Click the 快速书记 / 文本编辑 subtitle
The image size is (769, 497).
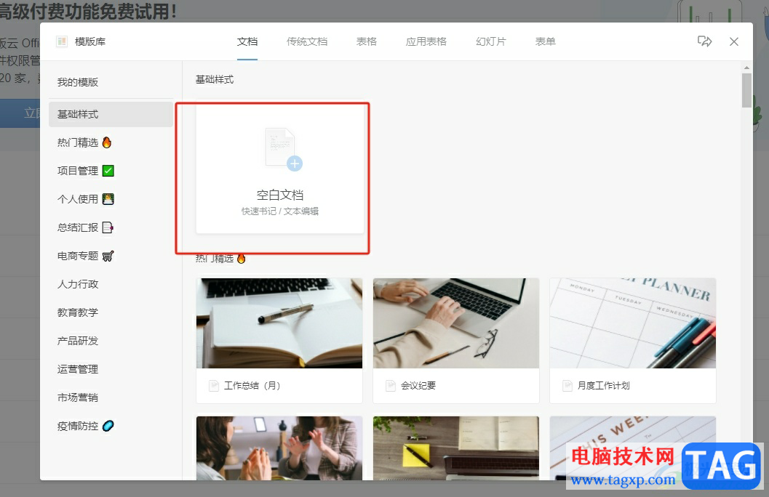pyautogui.click(x=280, y=211)
